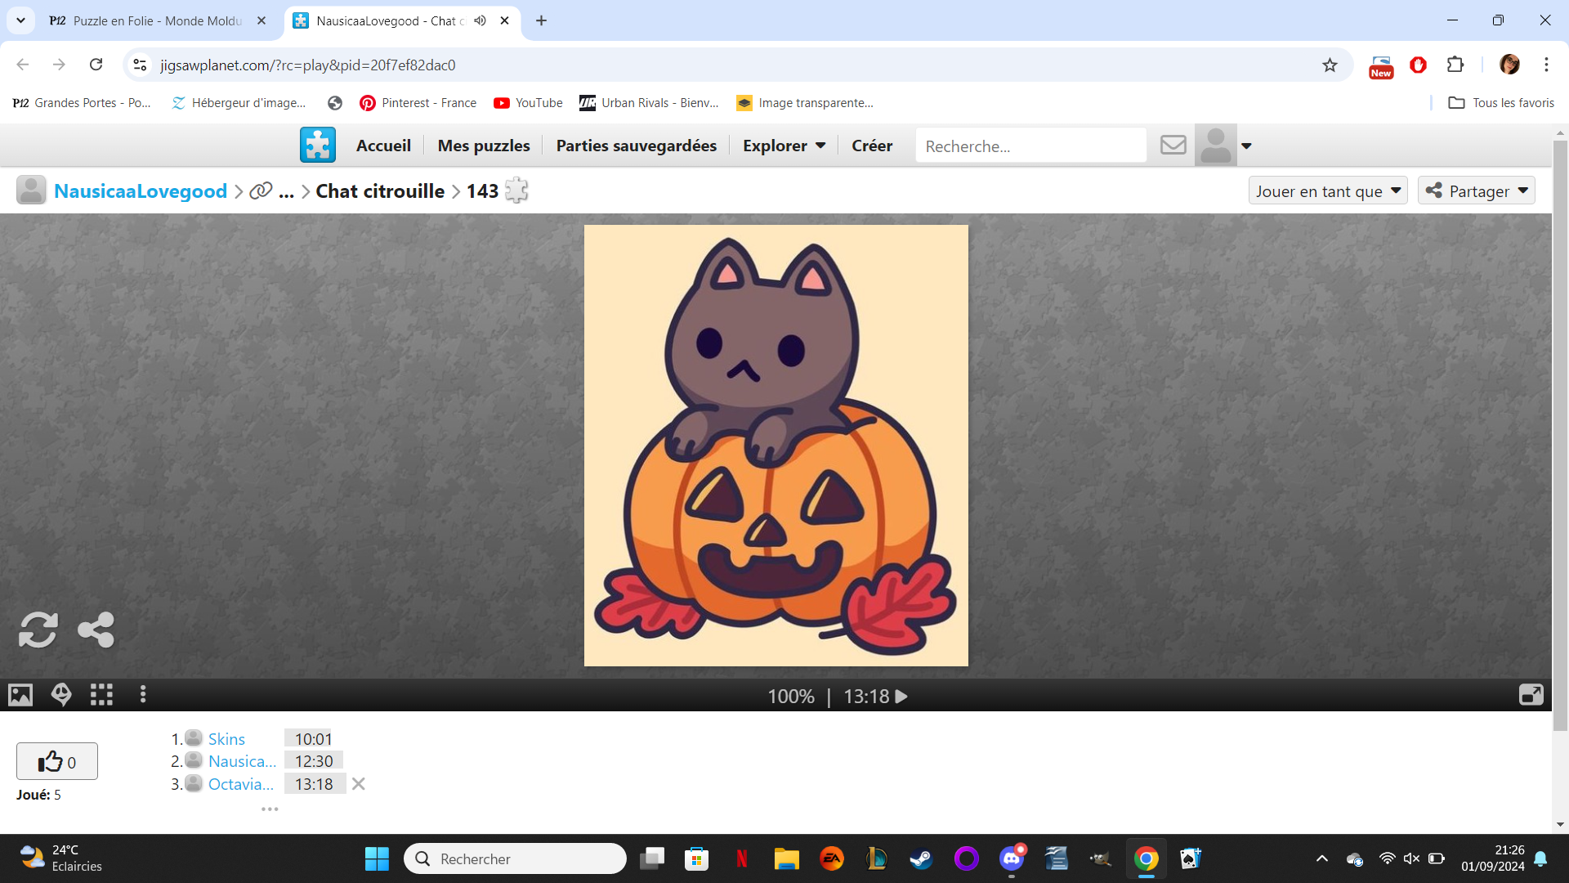Mute the tab audio speaker icon

(x=481, y=20)
